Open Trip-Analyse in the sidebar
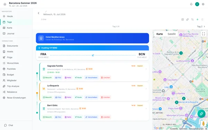208x130 pixels. point(16,86)
